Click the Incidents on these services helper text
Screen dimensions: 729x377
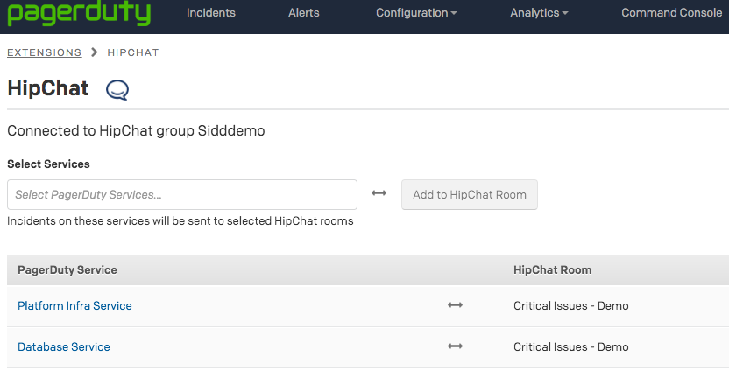coord(180,221)
